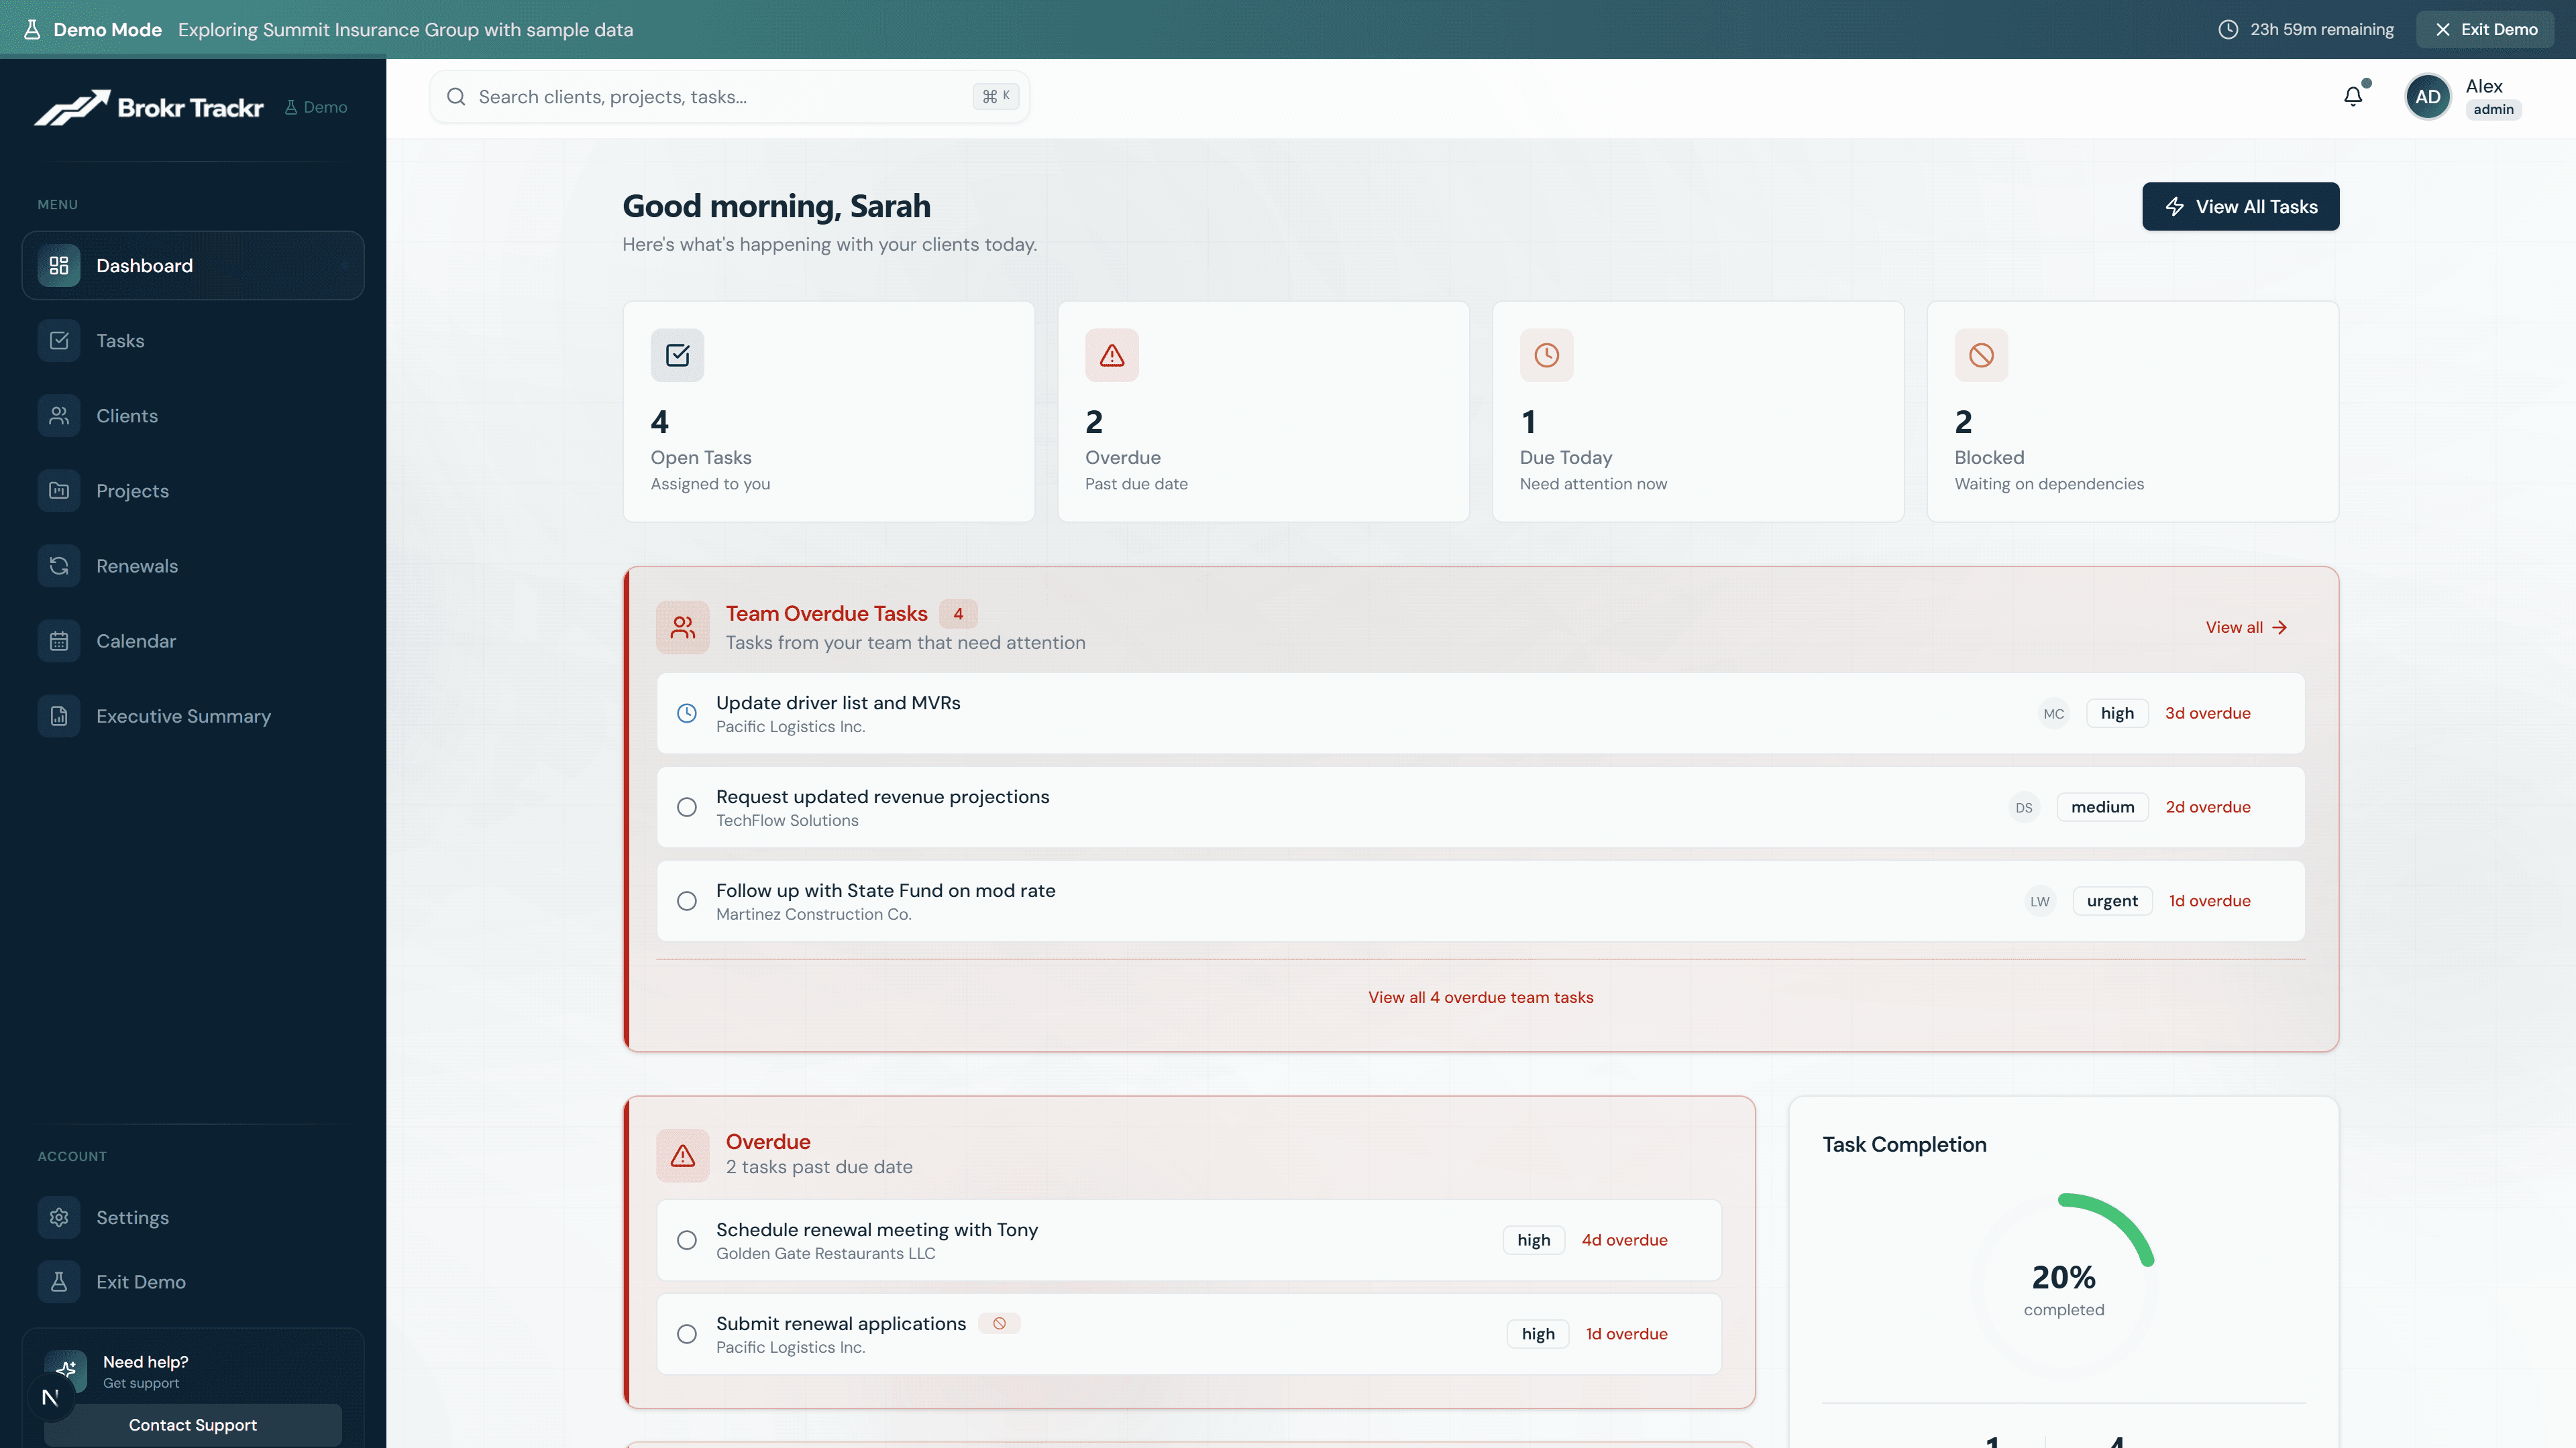Click the Settings gear icon
The image size is (2576, 1448).
tap(59, 1217)
